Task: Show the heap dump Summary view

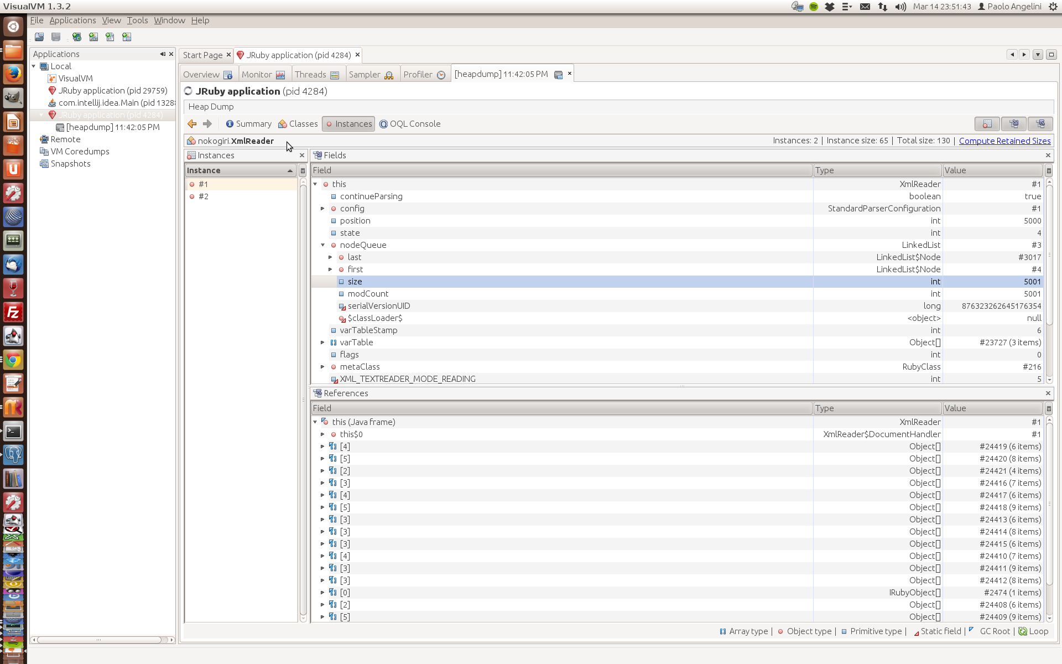Action: [248, 124]
